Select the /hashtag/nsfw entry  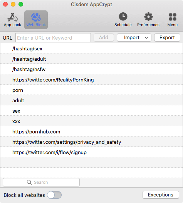[x=91, y=69]
